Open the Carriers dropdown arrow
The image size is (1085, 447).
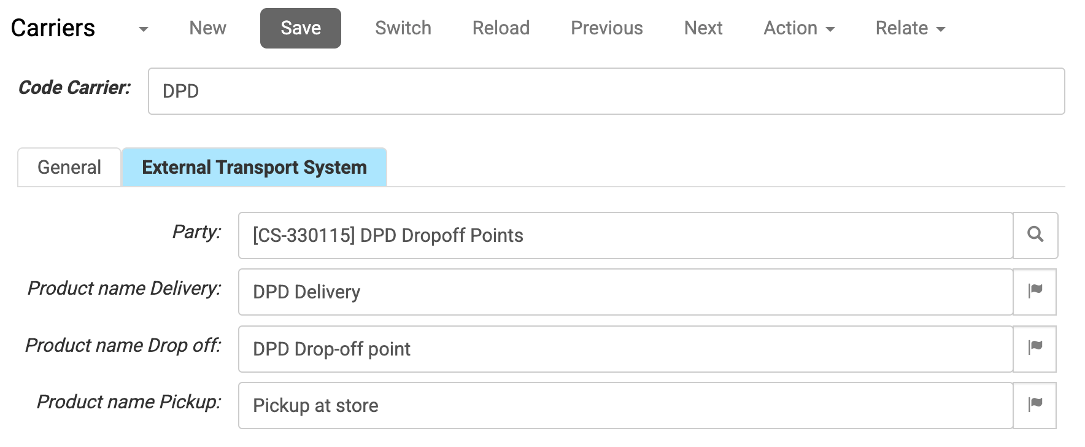144,29
